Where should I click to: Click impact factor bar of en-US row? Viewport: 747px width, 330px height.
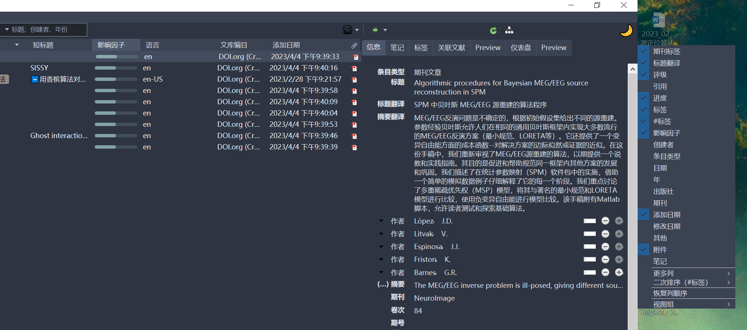116,79
